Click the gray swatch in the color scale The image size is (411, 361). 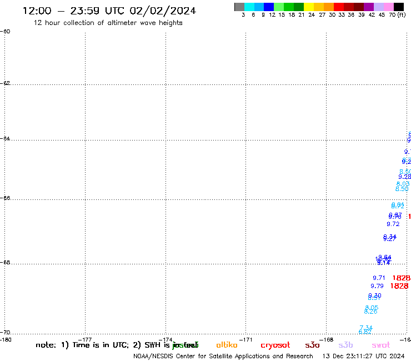click(x=239, y=7)
